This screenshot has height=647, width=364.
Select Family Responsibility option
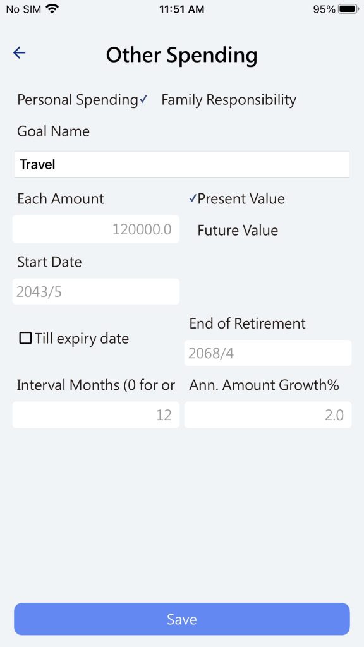[x=229, y=100]
